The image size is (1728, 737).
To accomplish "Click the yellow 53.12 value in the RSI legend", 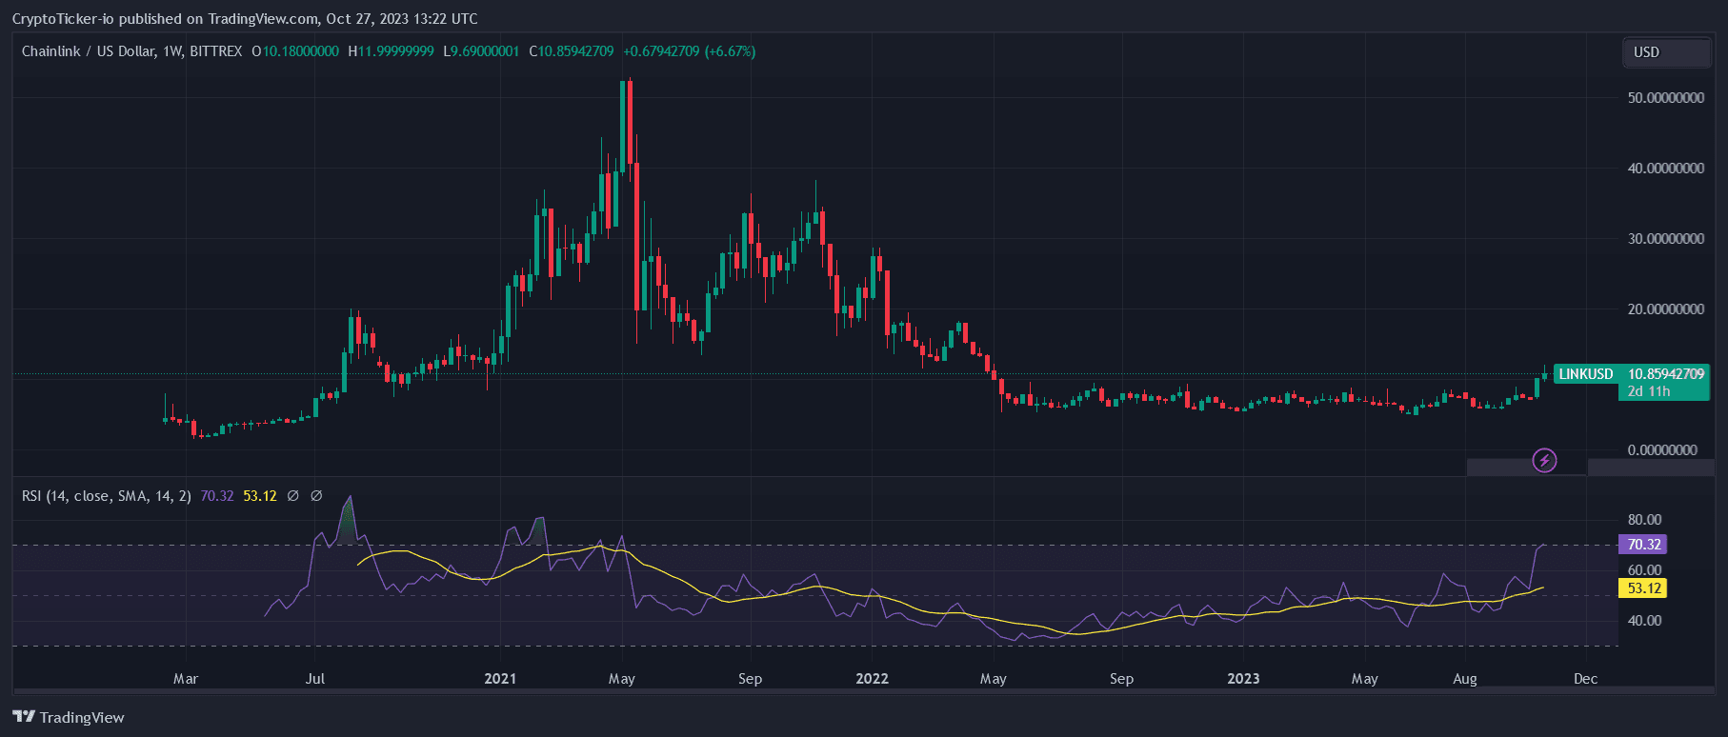I will (x=260, y=496).
